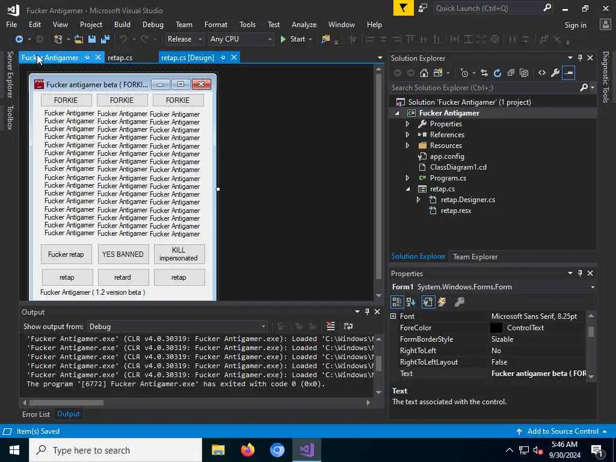Click Sign in link
The height and width of the screenshot is (462, 616).
(575, 25)
